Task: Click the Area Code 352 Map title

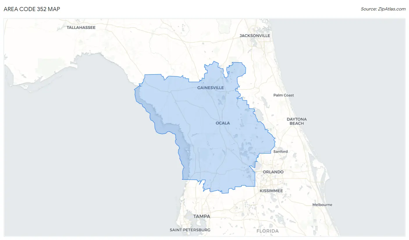Action: pos(32,9)
